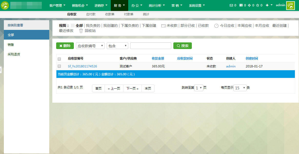Check the select-all checkbox in table header
This screenshot has width=299, height=154.
click(59, 59)
